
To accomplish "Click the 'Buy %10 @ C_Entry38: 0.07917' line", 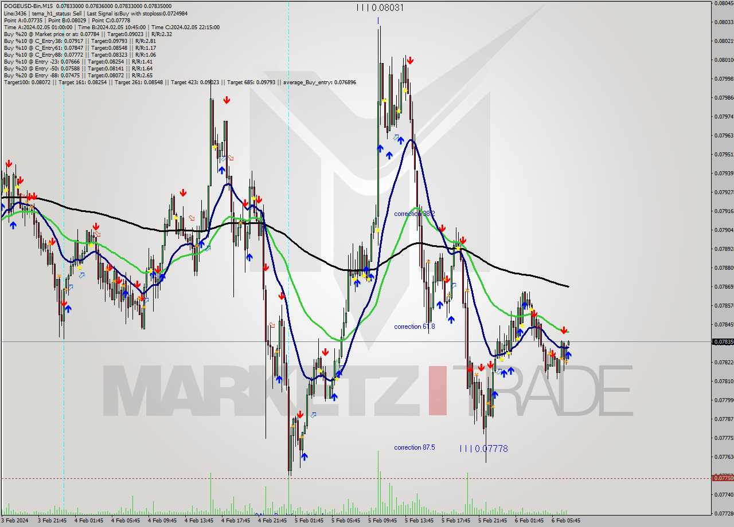I will [x=43, y=41].
